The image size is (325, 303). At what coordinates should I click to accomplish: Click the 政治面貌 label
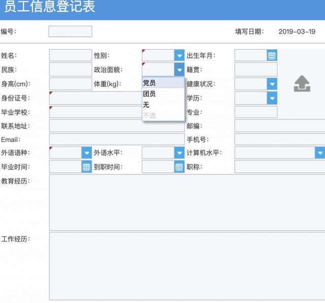tap(108, 70)
